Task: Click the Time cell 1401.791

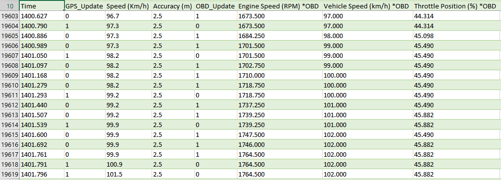Action: tap(42, 164)
